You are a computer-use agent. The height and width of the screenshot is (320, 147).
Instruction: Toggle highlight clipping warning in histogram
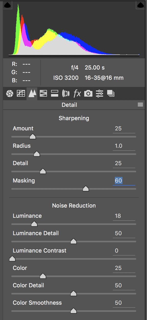tap(141, 5)
